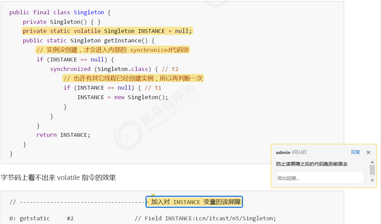Screen dimensions: 381x224
Task: Click the comment scrollbar down arrow
Action: click(x=372, y=180)
